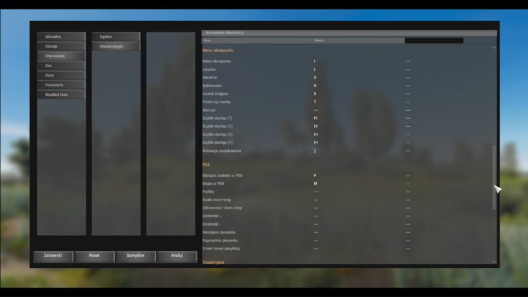Click the empty primary key for Wyrzuć
The width and height of the screenshot is (528, 297).
click(315, 110)
